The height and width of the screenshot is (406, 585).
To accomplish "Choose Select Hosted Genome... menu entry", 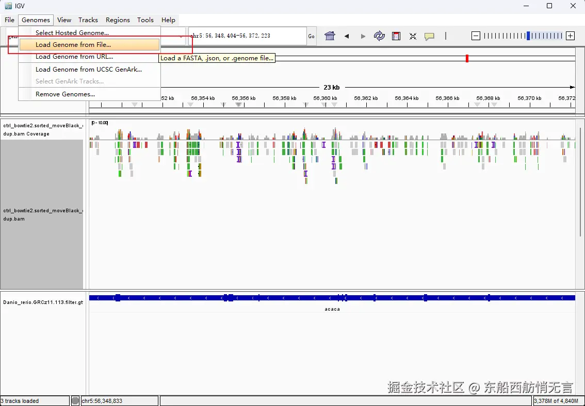I will (90, 33).
